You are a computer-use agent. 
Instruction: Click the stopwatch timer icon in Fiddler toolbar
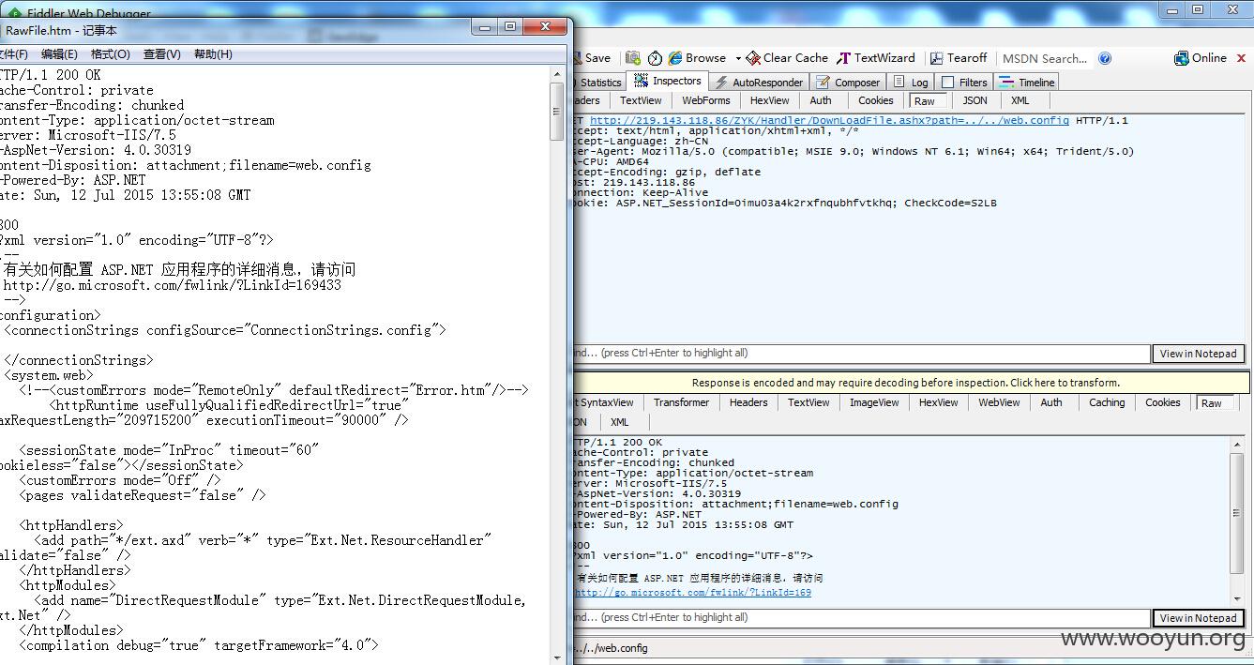[x=655, y=58]
